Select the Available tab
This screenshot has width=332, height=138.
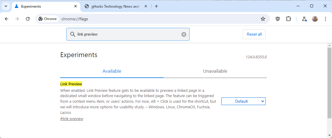pos(112,71)
